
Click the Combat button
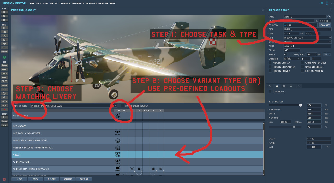(x=325, y=25)
